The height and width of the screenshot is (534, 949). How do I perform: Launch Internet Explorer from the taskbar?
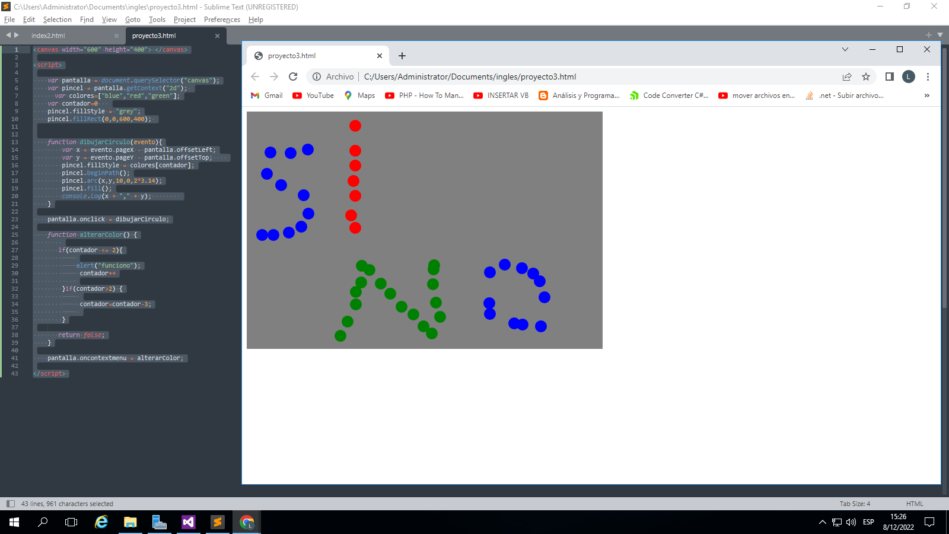[x=101, y=522]
